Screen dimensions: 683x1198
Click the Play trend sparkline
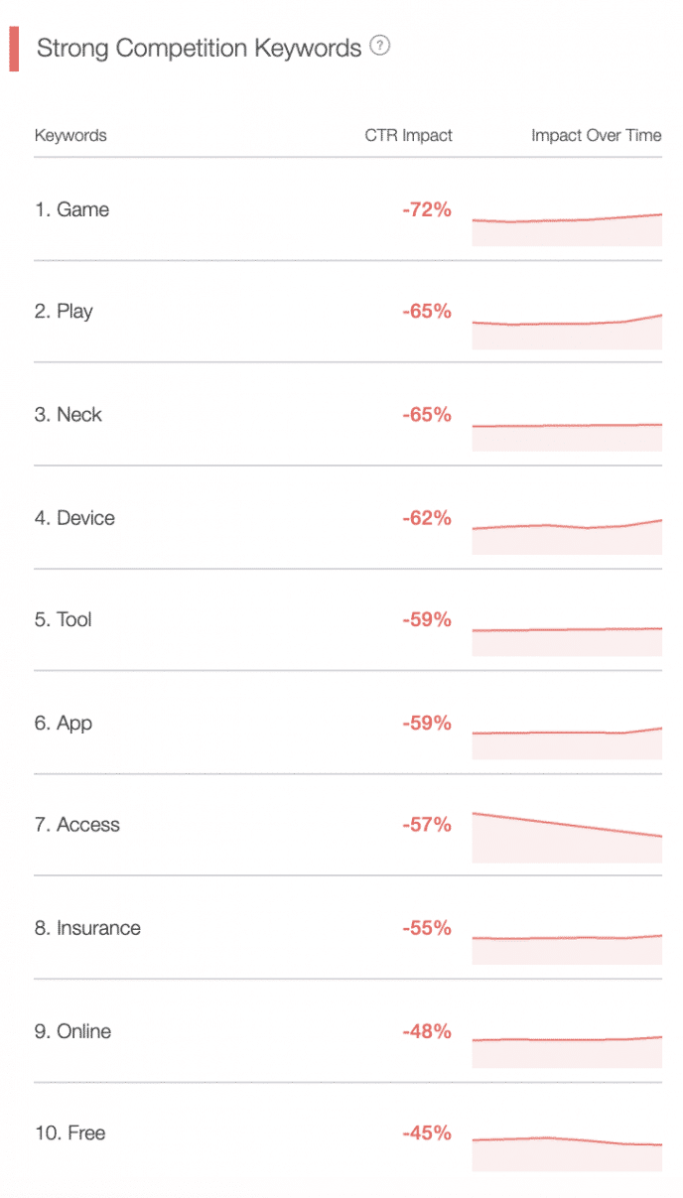567,332
